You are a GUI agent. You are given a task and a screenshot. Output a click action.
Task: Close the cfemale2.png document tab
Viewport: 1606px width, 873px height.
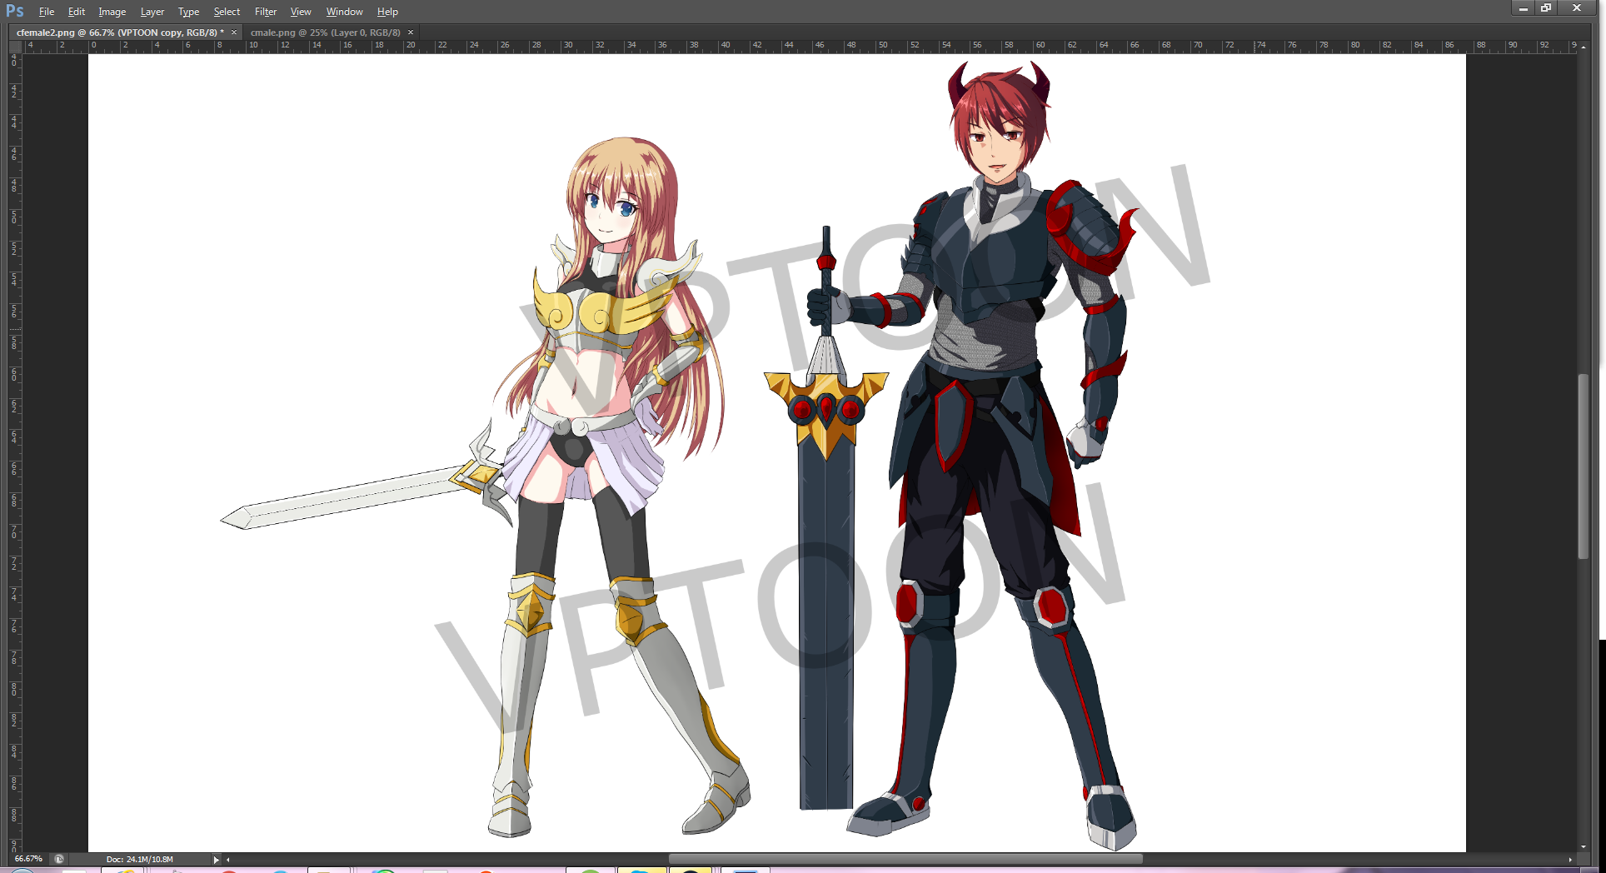pyautogui.click(x=234, y=32)
